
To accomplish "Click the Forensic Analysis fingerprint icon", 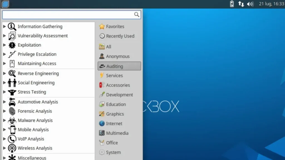I will 12,111.
